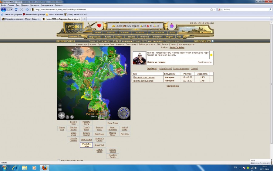
Task: Select the Дома category link
Action: click(x=194, y=69)
